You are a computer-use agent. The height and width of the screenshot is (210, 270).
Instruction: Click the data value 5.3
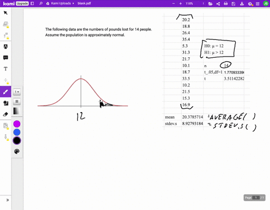[185, 46]
